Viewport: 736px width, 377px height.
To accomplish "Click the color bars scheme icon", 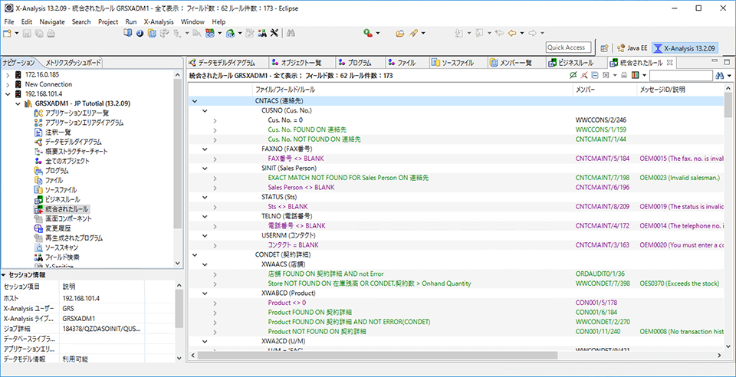I will (635, 75).
